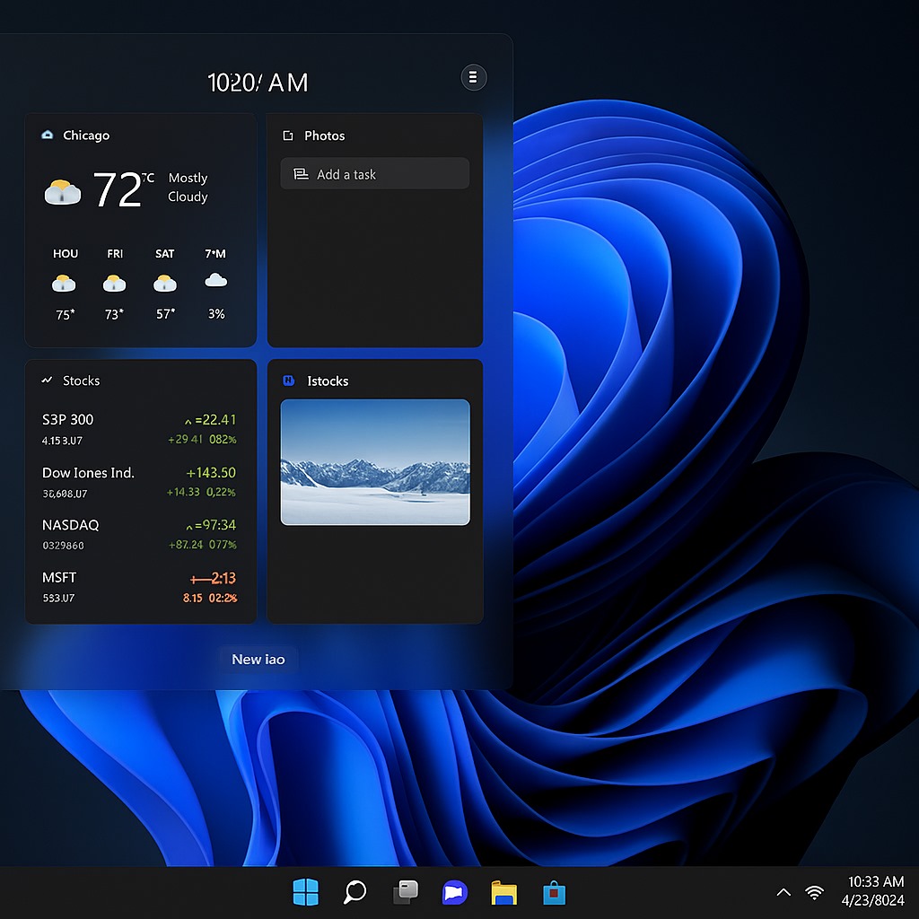
Task: Click the New iao button
Action: point(258,659)
